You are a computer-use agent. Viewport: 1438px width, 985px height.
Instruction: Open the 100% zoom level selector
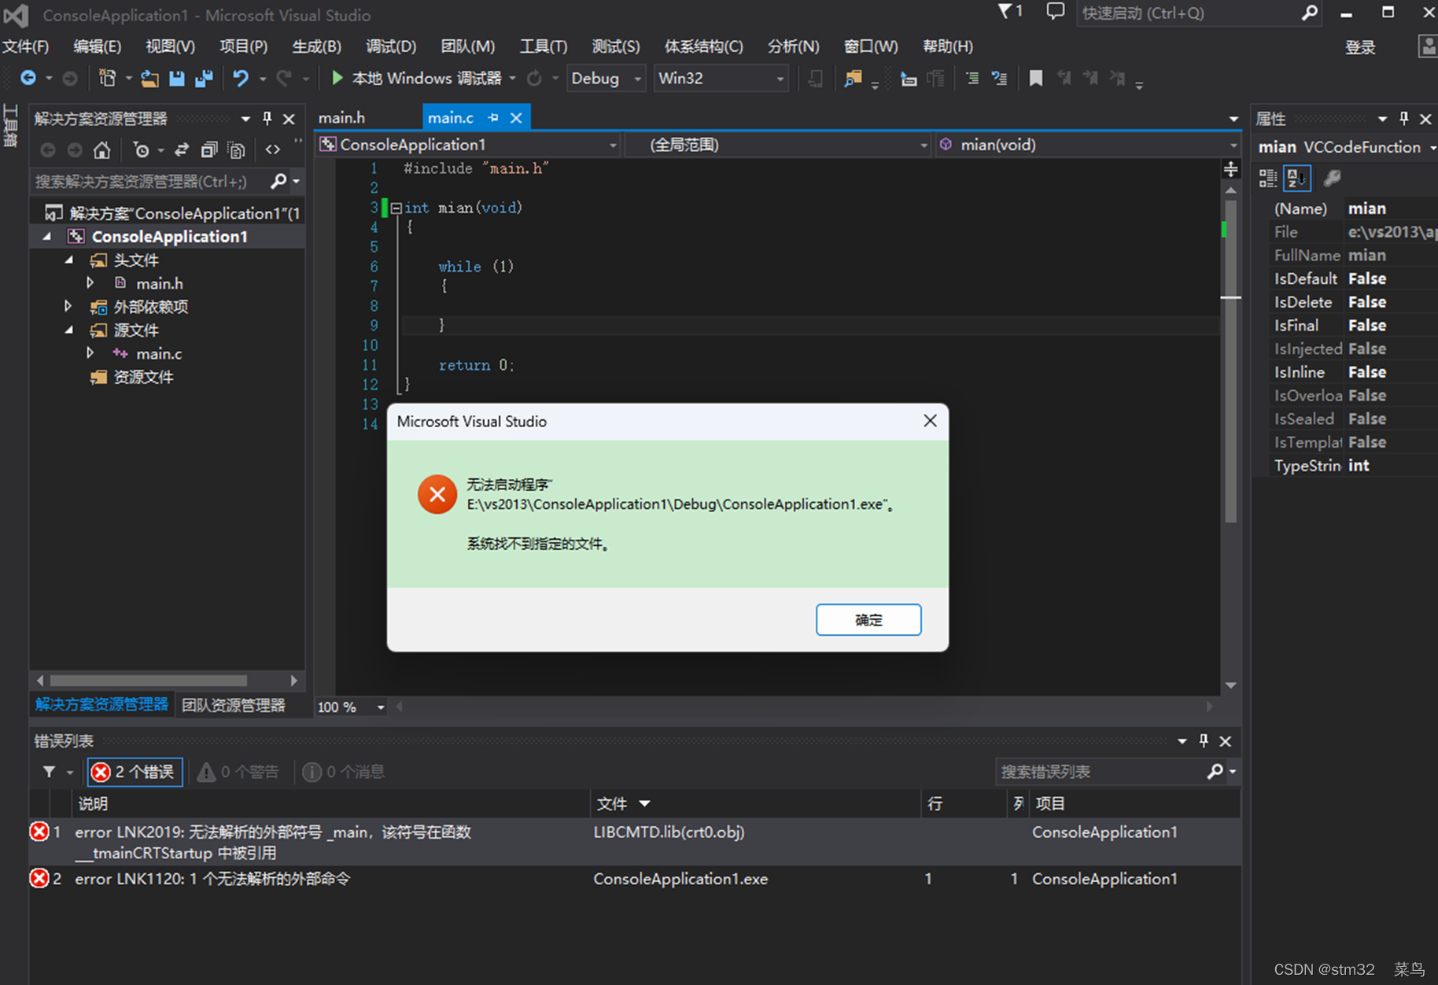coord(350,706)
